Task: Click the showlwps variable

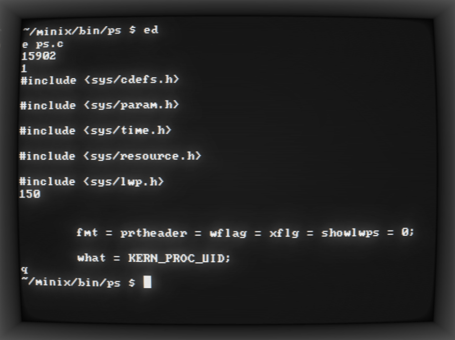Action: tap(350, 232)
